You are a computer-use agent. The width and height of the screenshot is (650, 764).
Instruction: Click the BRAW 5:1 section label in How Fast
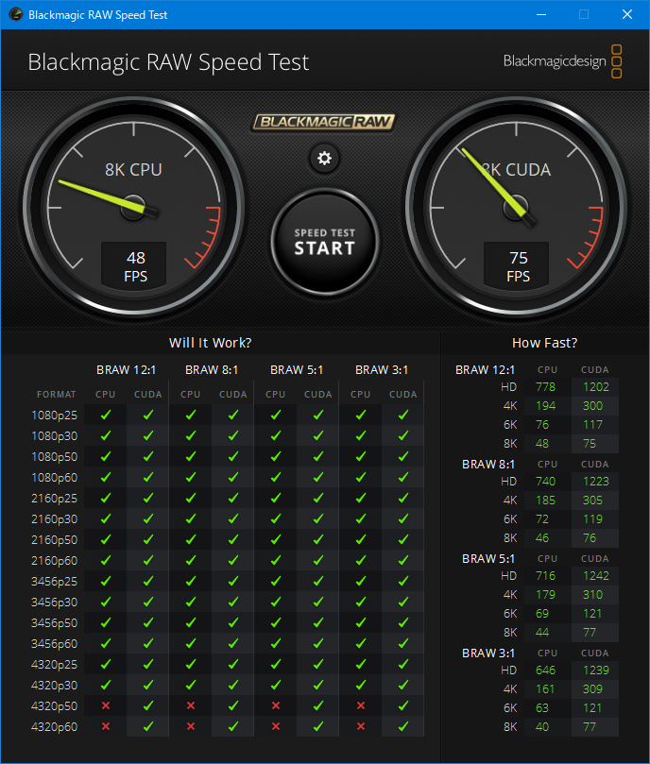pos(488,558)
